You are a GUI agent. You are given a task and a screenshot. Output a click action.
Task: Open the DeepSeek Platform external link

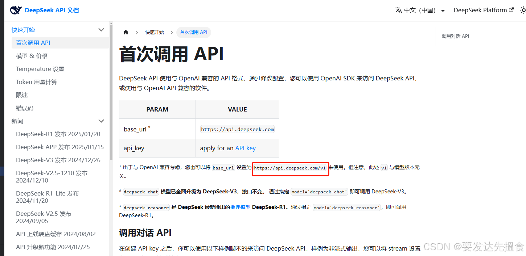pyautogui.click(x=484, y=10)
